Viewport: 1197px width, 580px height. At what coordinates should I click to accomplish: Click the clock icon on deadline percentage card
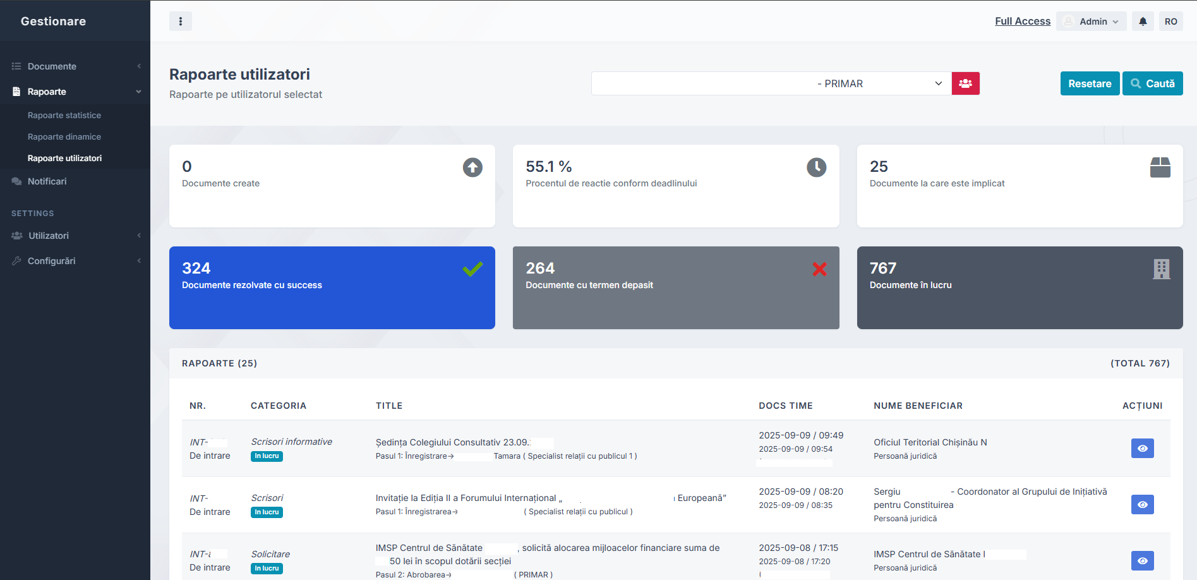coord(816,167)
